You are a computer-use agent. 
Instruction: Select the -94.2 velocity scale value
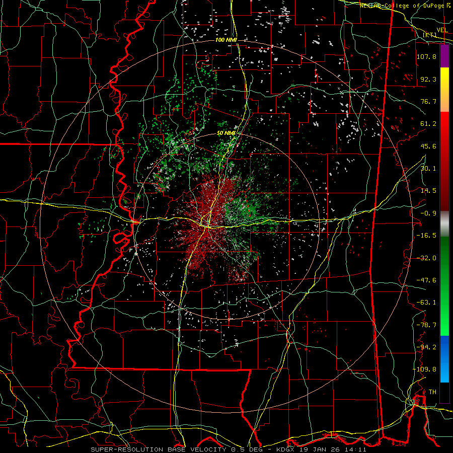426,347
